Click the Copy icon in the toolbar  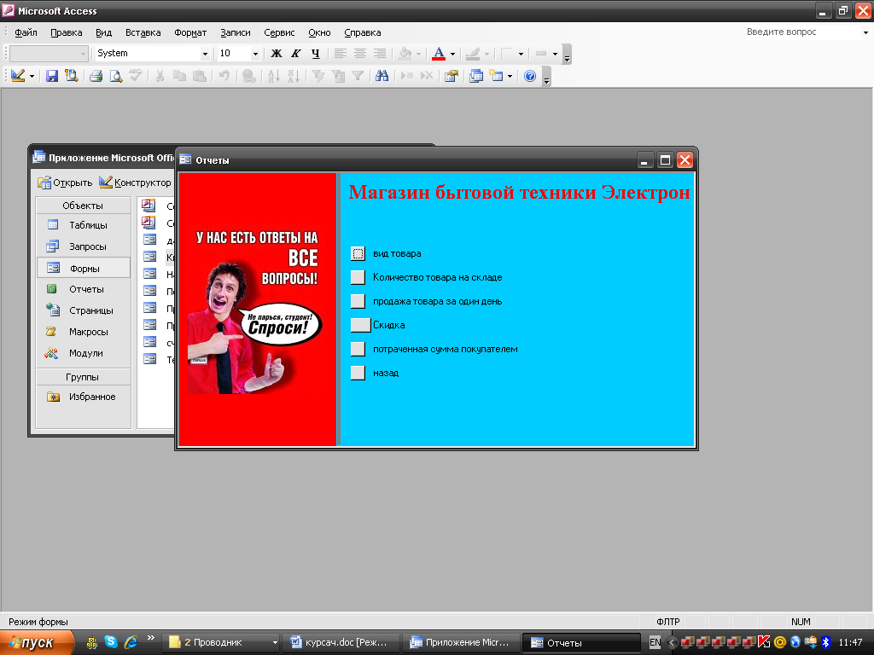tap(179, 76)
